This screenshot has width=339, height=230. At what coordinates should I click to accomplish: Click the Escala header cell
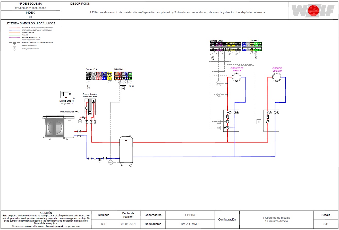pyautogui.click(x=326, y=215)
